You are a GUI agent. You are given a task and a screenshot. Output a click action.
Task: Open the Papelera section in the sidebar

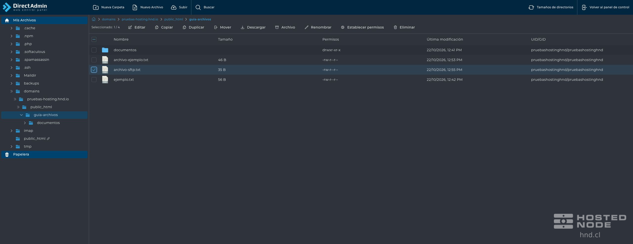point(44,154)
